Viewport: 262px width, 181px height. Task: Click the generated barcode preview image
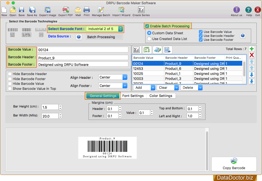tap(107, 148)
